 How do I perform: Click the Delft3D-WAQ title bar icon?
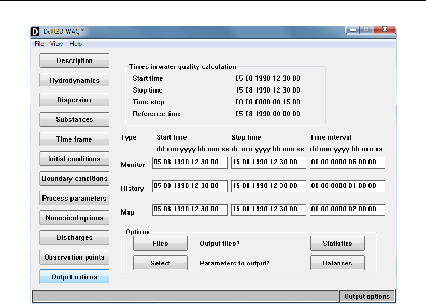pos(35,32)
